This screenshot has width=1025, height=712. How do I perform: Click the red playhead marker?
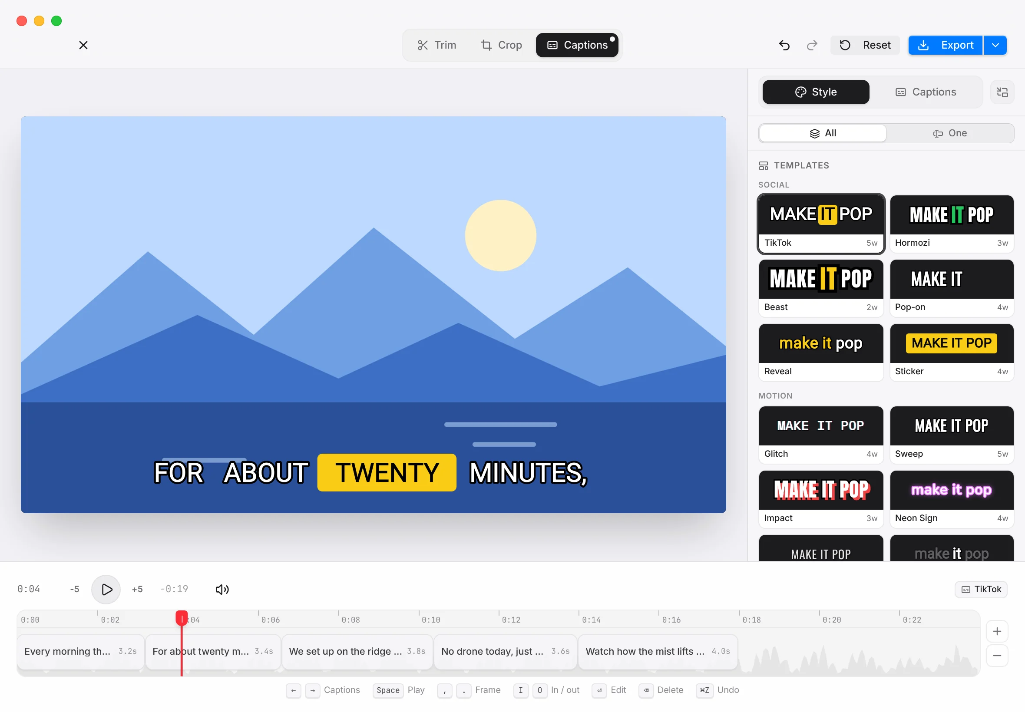point(182,618)
